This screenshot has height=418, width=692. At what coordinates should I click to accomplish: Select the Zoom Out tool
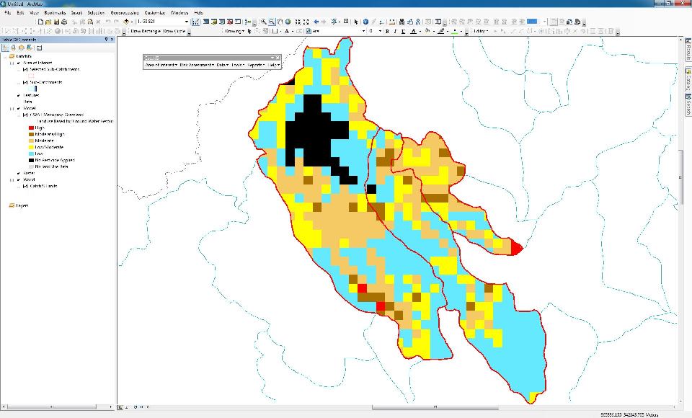point(272,20)
